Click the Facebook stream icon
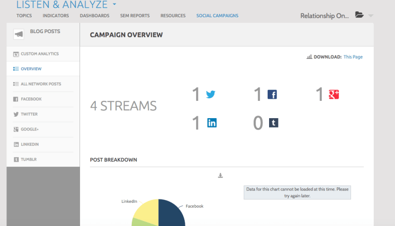Image resolution: width=395 pixels, height=226 pixels. [272, 94]
